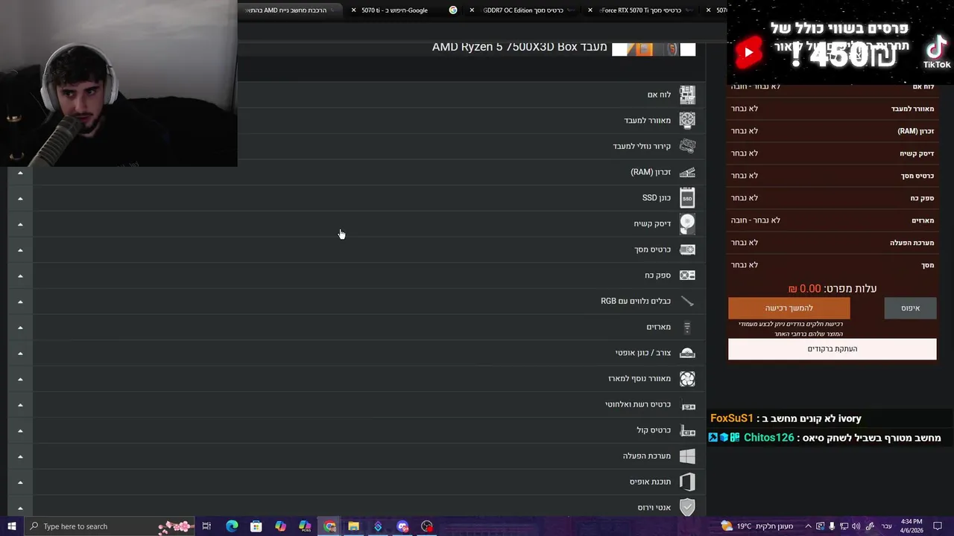The height and width of the screenshot is (536, 954).
Task: Open the Windows Start menu
Action: pyautogui.click(x=11, y=526)
